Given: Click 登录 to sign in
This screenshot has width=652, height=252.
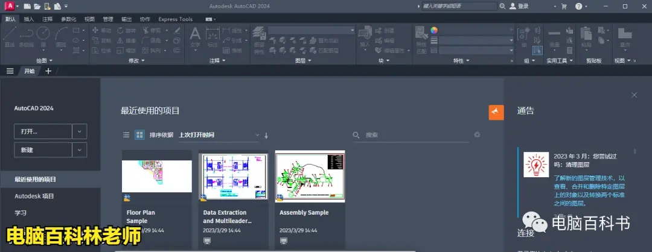Looking at the screenshot, I should click(519, 6).
